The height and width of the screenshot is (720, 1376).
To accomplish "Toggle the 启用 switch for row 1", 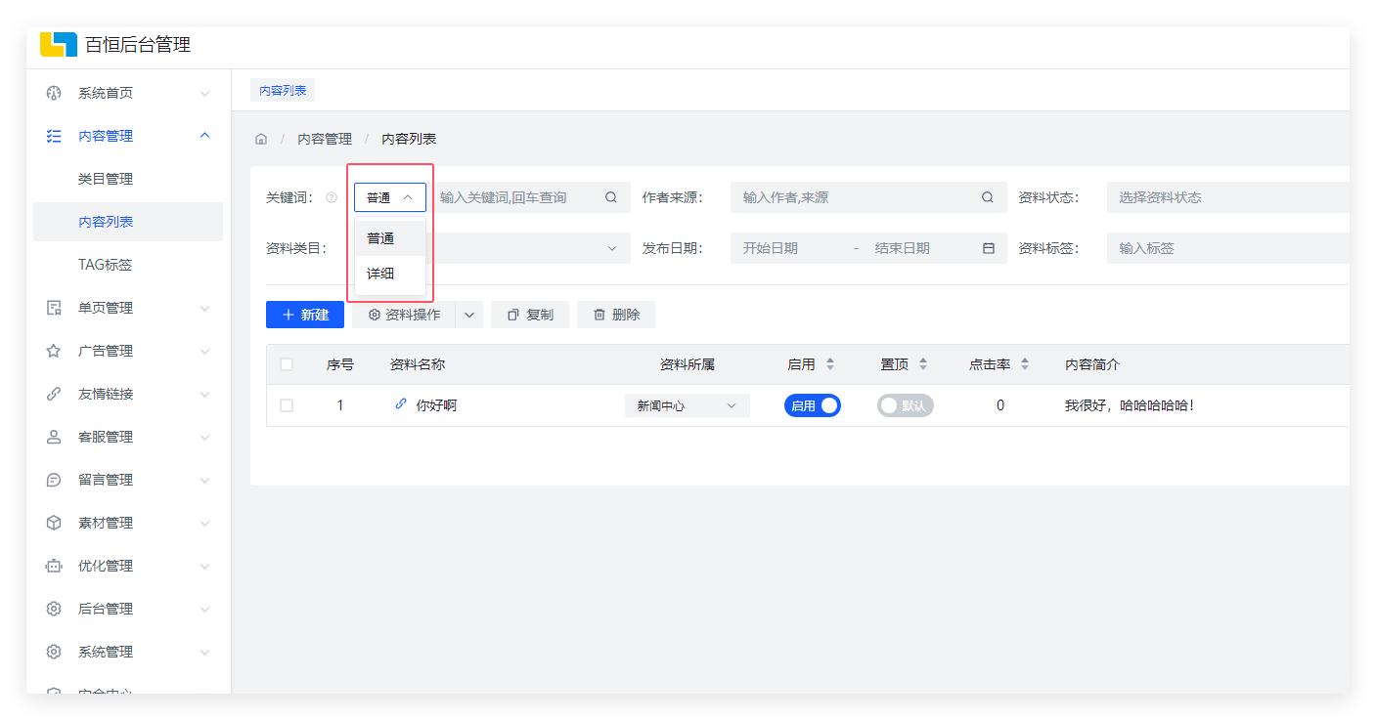I will click(812, 405).
